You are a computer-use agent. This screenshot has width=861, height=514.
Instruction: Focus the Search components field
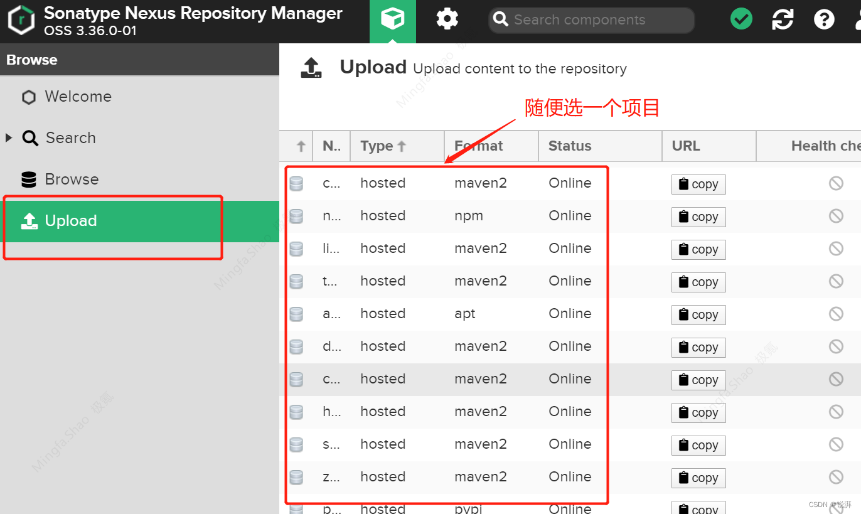click(x=592, y=20)
